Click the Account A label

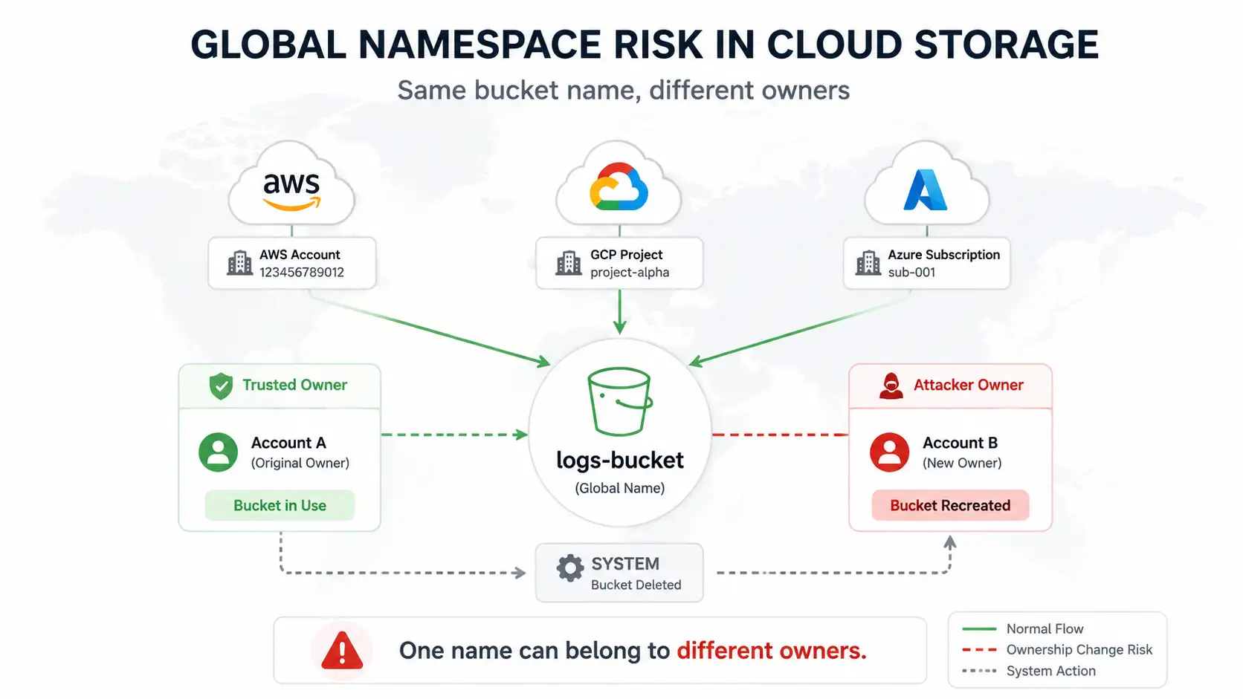click(288, 443)
